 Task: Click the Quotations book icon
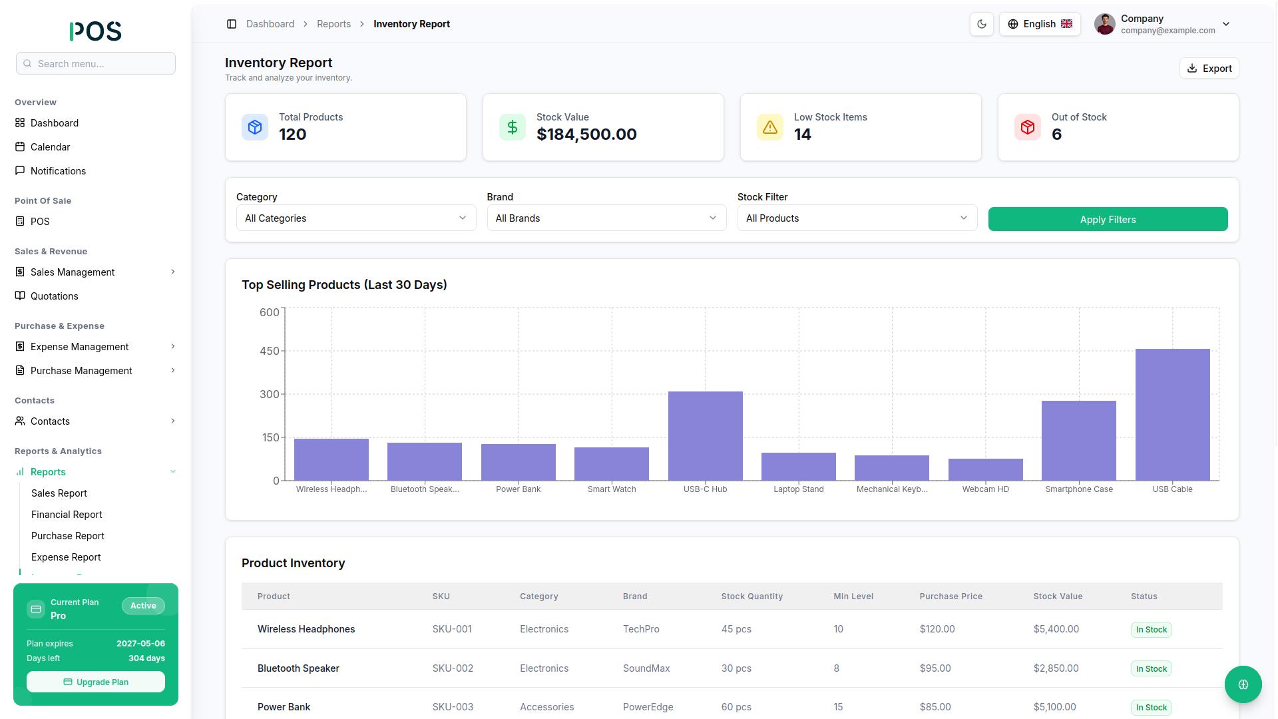(20, 296)
